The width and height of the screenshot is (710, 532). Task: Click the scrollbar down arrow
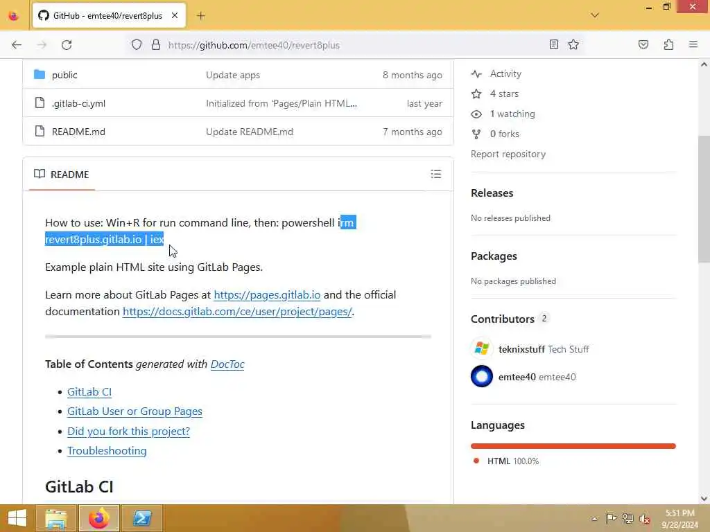coord(704,499)
